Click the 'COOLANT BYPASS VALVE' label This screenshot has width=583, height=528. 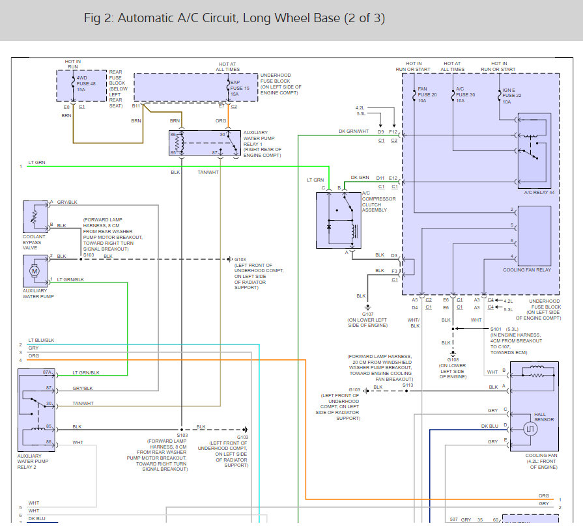(34, 242)
